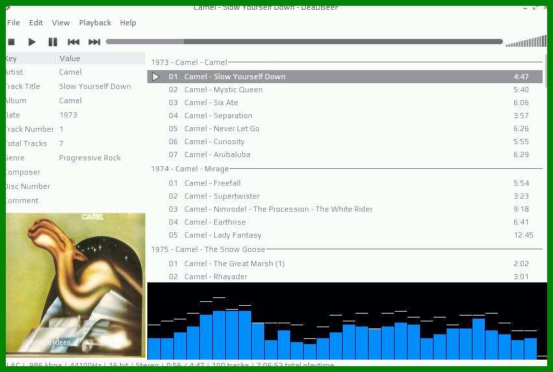Image resolution: width=553 pixels, height=372 pixels.
Task: Open the Help menu
Action: point(128,23)
